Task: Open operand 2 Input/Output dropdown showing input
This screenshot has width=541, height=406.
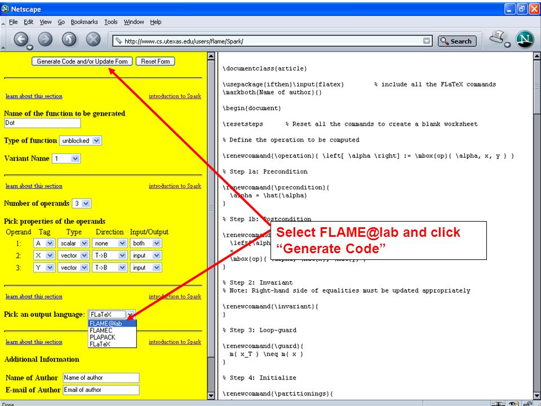Action: click(x=146, y=255)
